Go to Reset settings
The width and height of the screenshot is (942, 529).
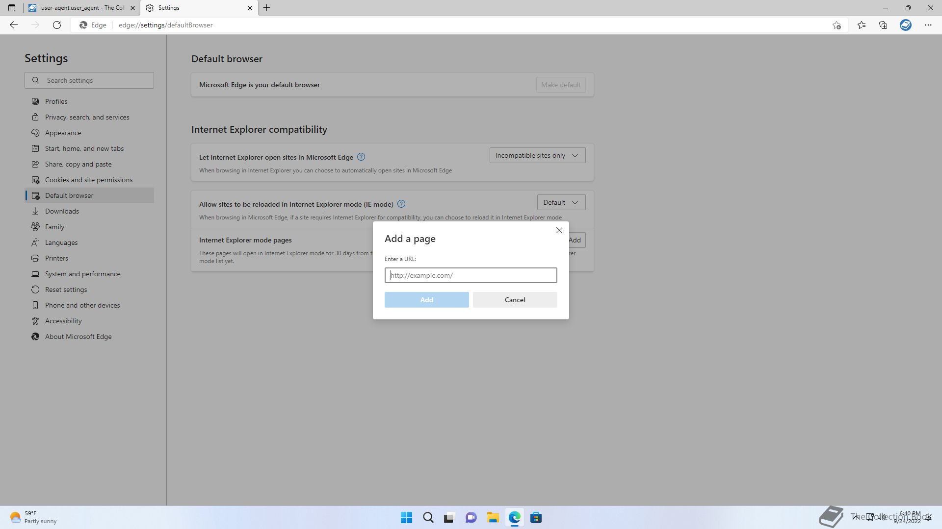click(x=89, y=289)
